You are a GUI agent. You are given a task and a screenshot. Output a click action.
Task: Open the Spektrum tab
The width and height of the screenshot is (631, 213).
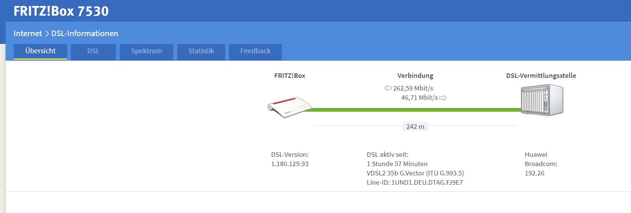tap(147, 51)
